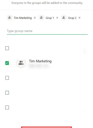The image size is (93, 128).
Task: Click the group icon on the Grup 2 chip
Action: point(64,18)
